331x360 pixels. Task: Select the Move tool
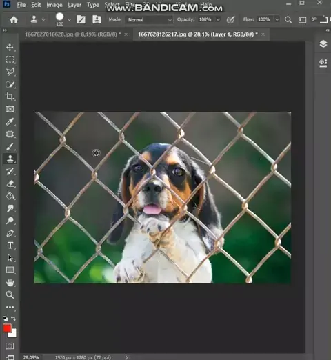coord(10,48)
